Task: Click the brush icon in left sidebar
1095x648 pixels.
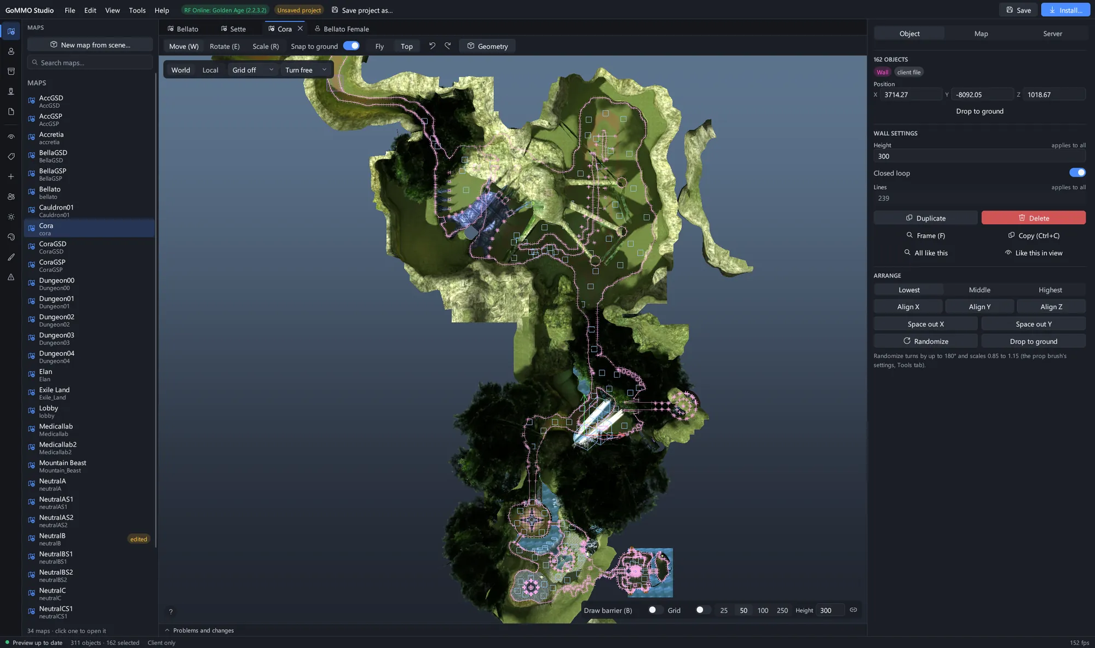Action: (11, 257)
